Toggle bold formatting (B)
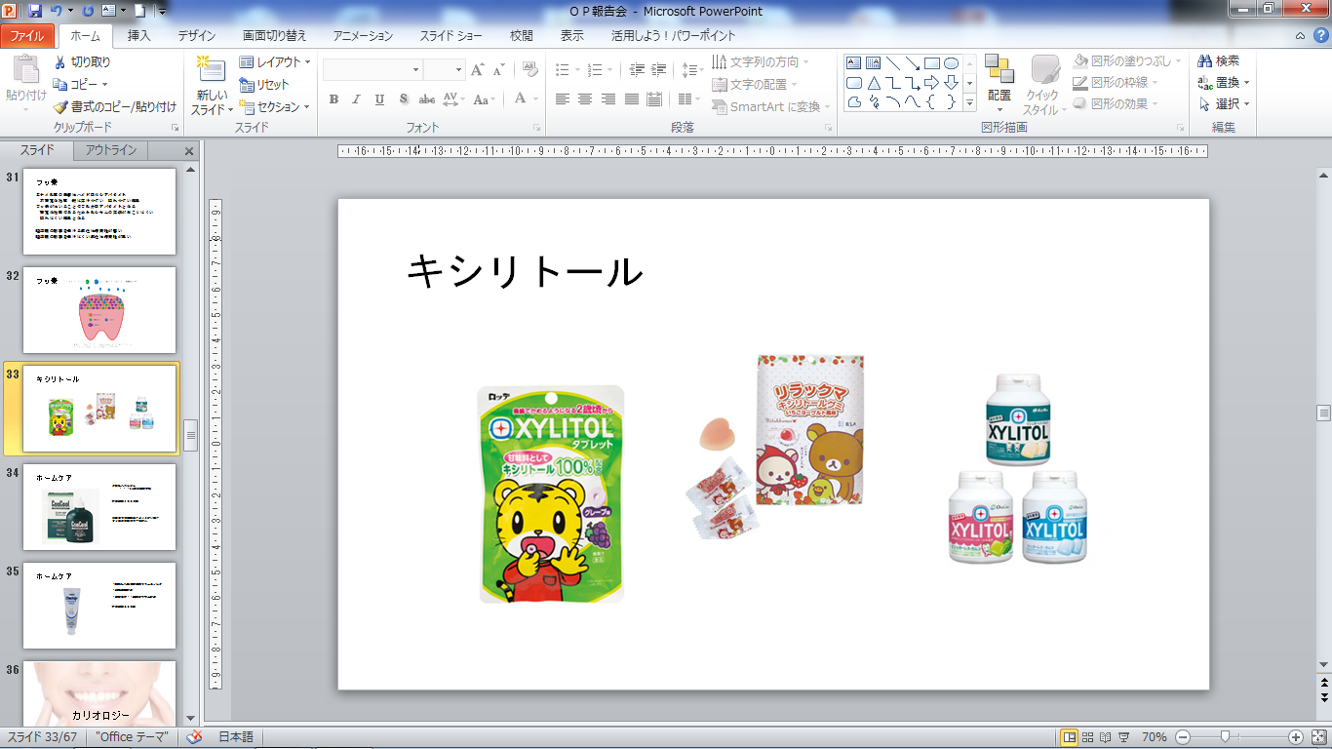This screenshot has height=749, width=1332. click(333, 99)
